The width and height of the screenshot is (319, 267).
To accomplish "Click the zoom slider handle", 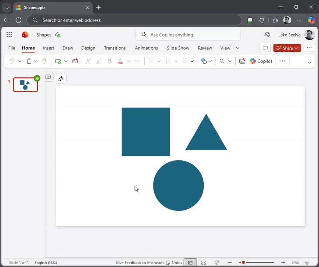I will (x=243, y=263).
